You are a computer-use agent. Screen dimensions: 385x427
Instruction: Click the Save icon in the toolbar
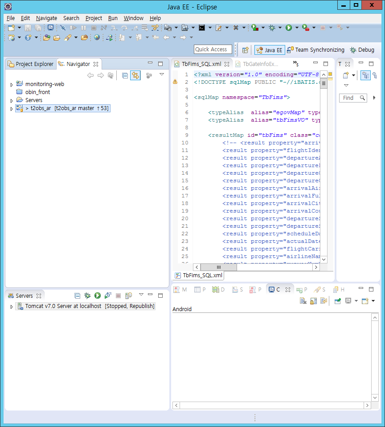pos(28,28)
